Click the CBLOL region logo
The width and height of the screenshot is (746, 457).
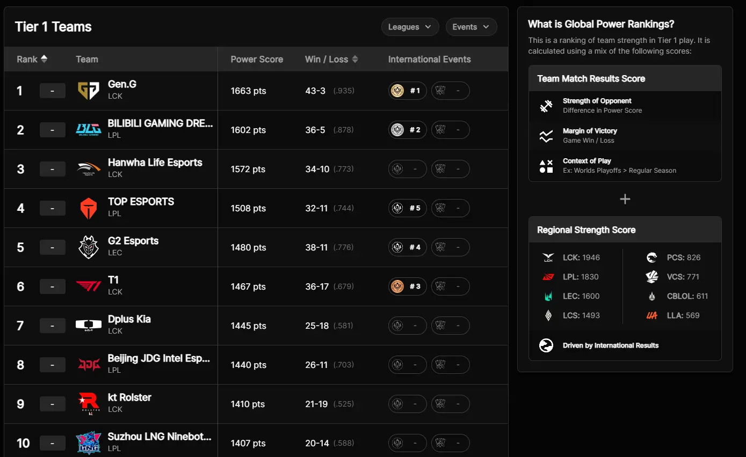point(652,296)
